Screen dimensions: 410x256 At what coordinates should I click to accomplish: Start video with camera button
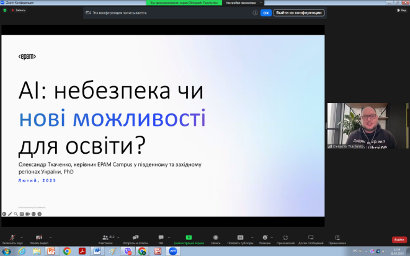pyautogui.click(x=38, y=238)
